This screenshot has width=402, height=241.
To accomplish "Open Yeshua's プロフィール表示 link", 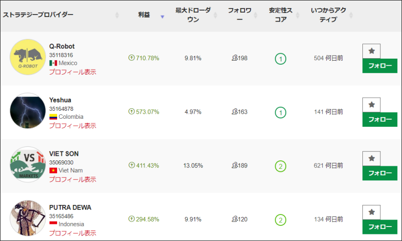I will tap(72, 125).
